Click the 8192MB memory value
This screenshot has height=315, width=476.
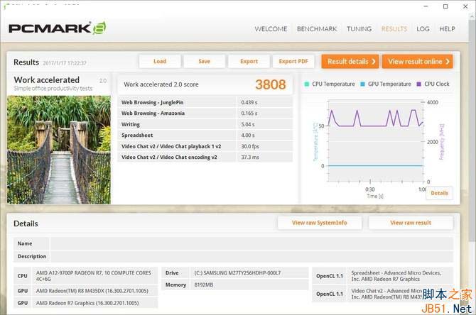(204, 285)
